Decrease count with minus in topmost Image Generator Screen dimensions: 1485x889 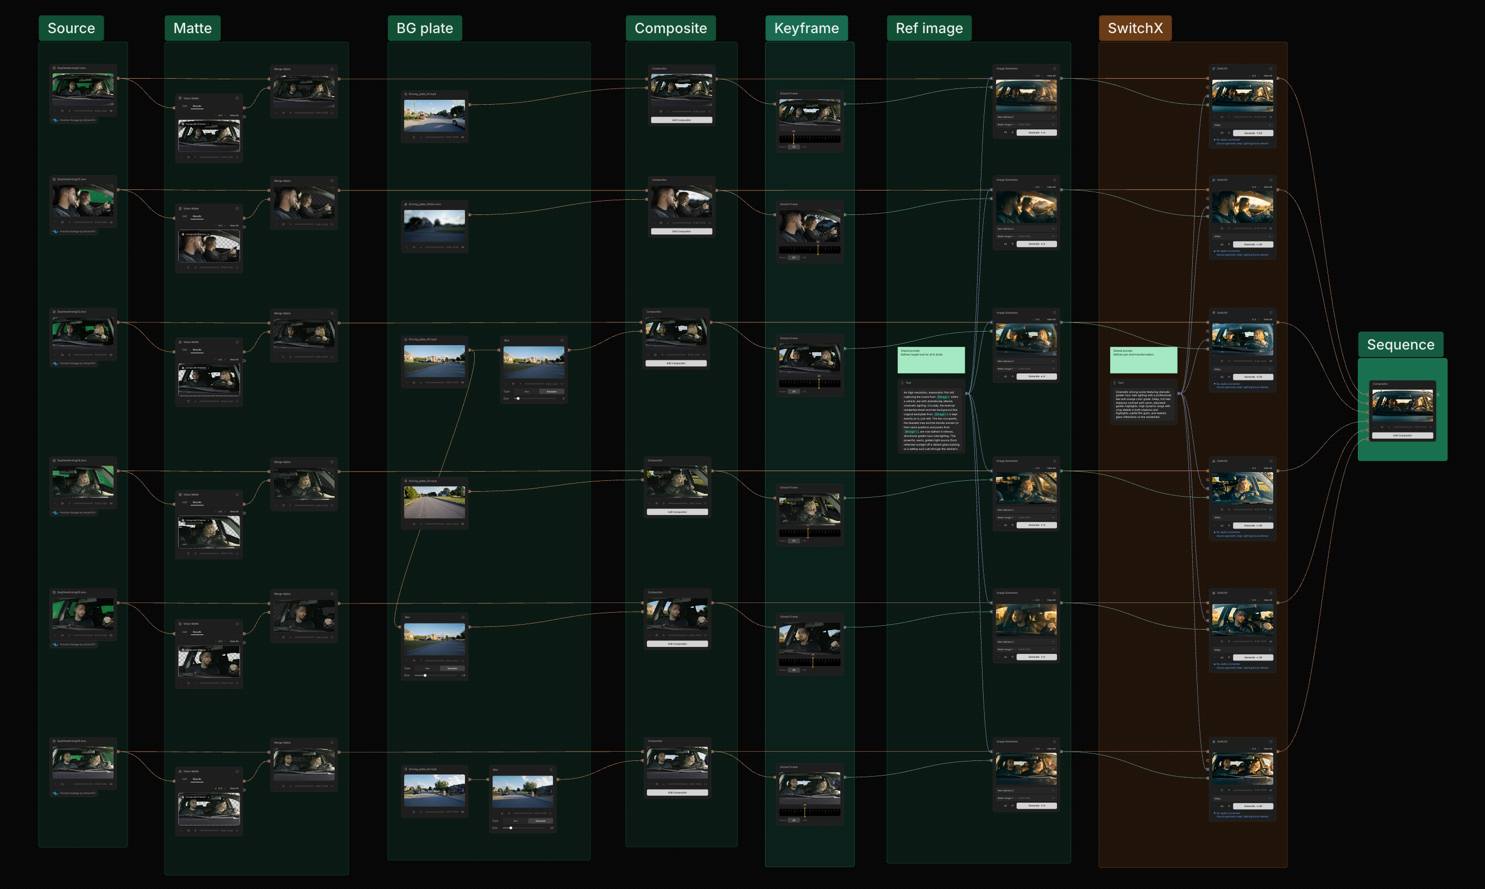tap(999, 132)
